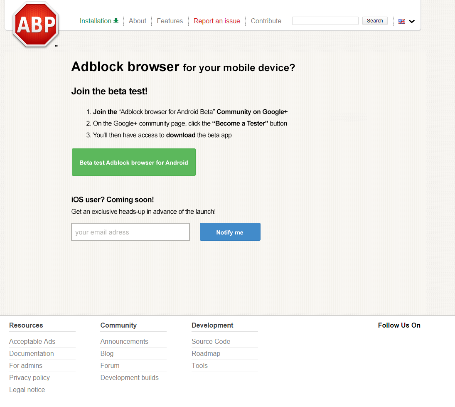Click the ABP stop-sign logo

36,25
